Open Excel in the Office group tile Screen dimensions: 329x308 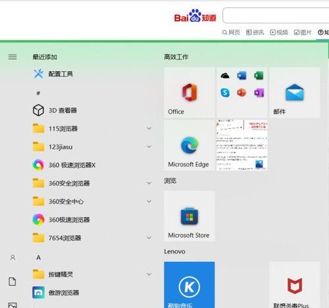coord(259,76)
